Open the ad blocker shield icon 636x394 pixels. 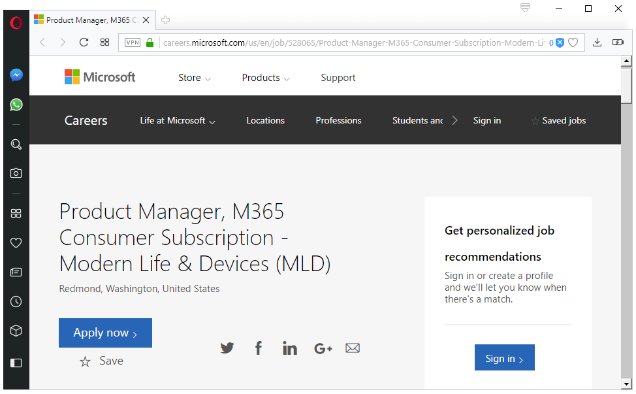(x=560, y=42)
